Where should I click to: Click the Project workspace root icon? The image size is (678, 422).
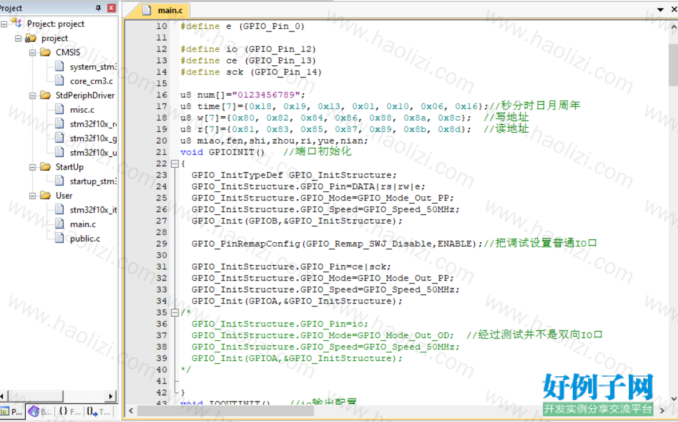click(17, 23)
